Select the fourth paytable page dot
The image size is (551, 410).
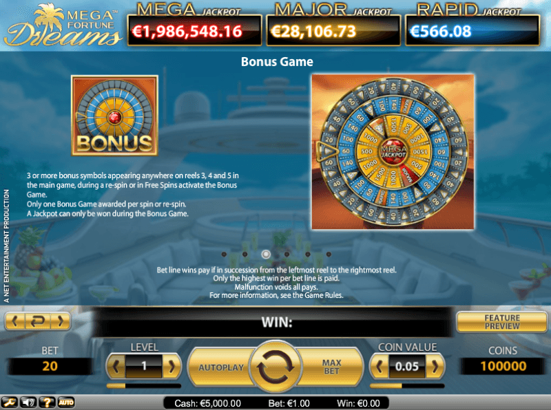287,254
